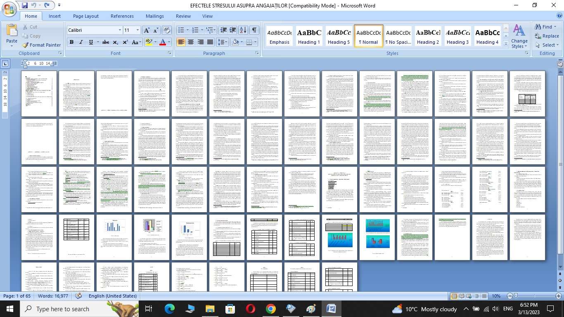Click the zoom slider handle

[516, 296]
